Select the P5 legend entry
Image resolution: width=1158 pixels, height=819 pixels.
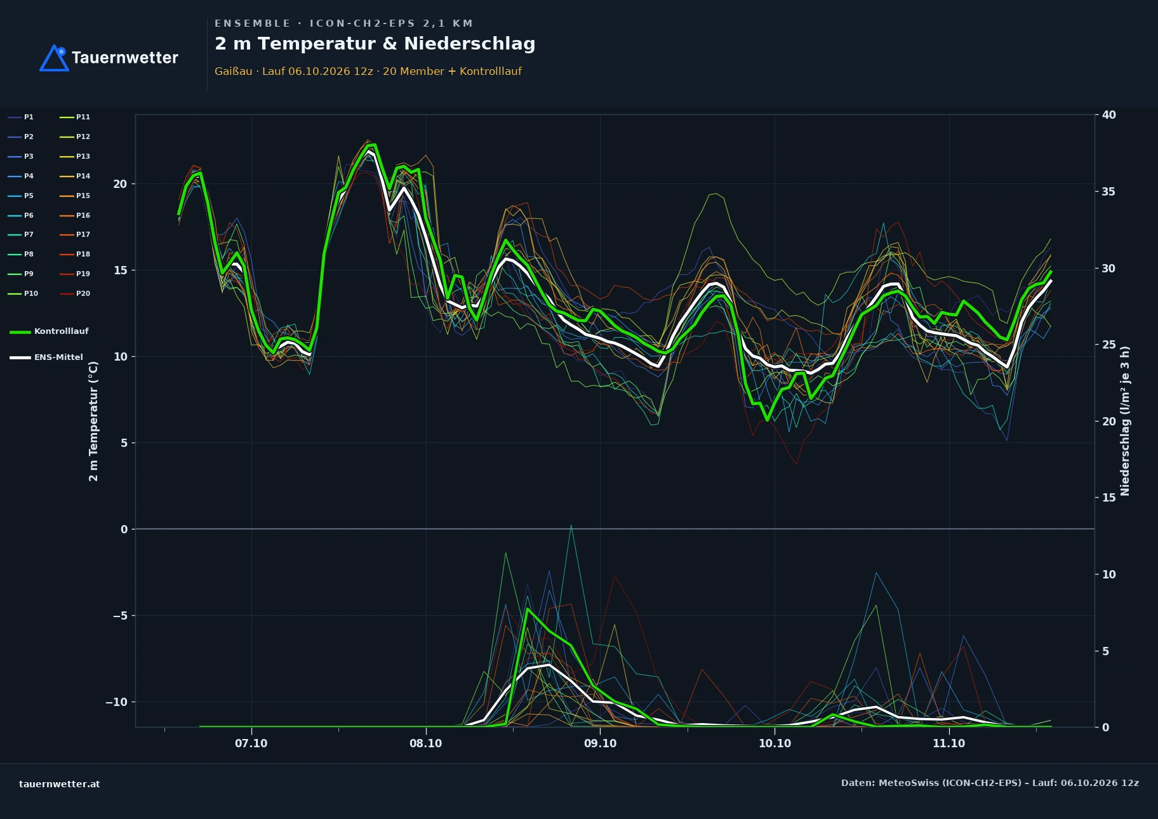21,196
